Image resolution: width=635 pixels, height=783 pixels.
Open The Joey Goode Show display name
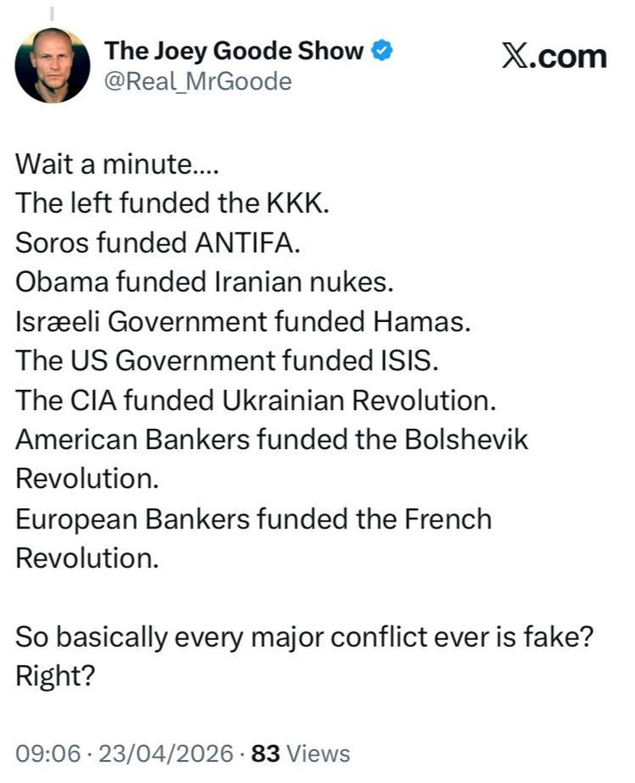[x=234, y=51]
